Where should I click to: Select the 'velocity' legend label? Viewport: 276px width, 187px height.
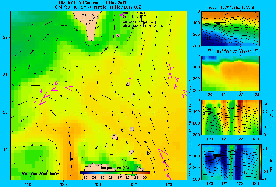88,15
